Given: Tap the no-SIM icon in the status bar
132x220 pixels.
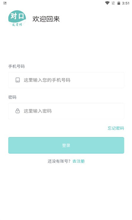Looking at the screenshot, I should point(113,3).
